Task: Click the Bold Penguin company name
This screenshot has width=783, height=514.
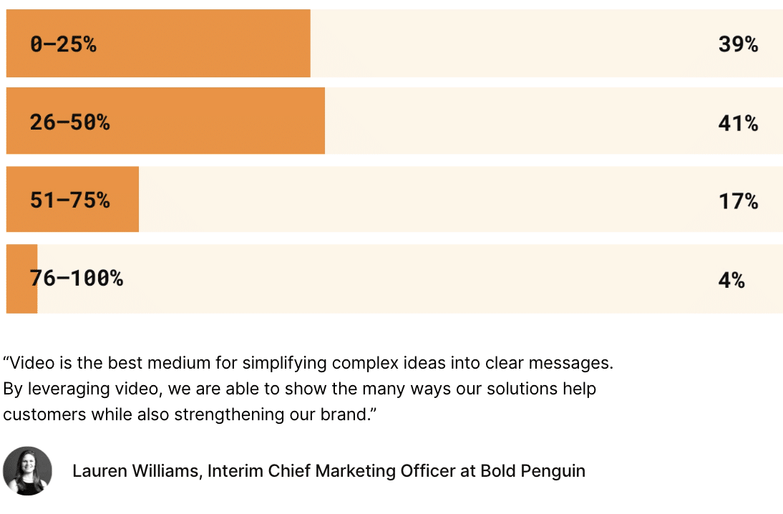Action: 532,470
